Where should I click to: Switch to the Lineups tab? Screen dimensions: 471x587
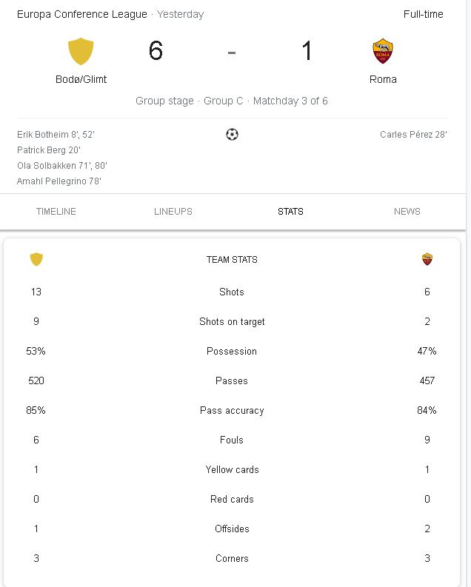pyautogui.click(x=173, y=212)
